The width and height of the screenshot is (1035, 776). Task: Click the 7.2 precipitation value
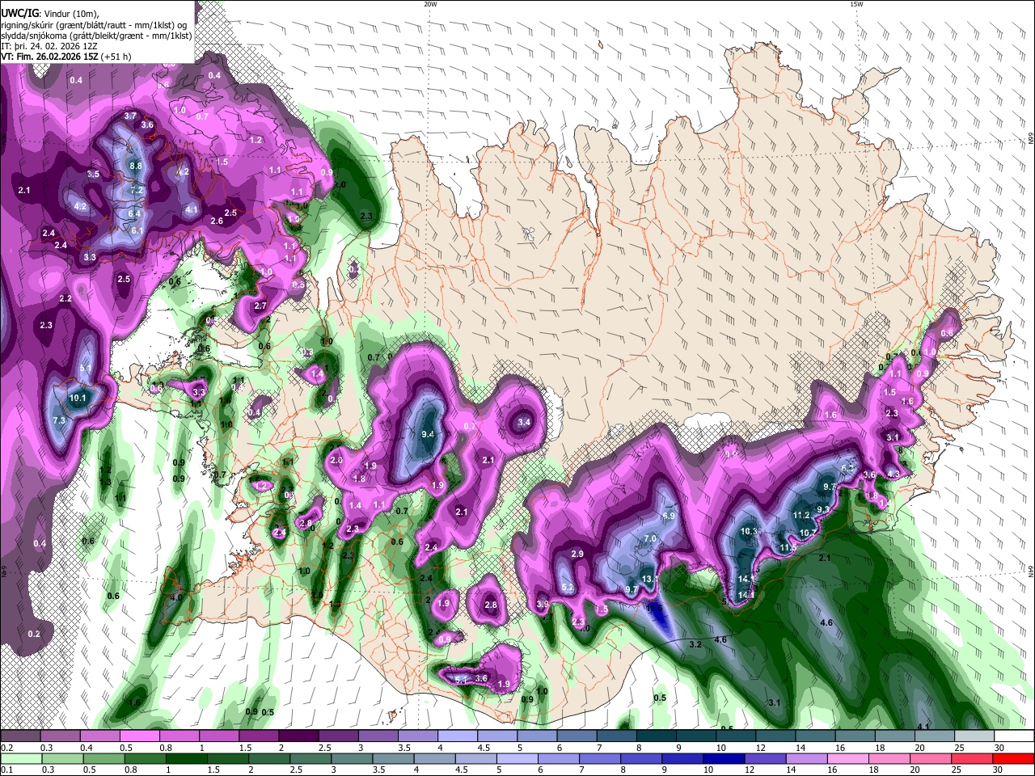[x=137, y=191]
